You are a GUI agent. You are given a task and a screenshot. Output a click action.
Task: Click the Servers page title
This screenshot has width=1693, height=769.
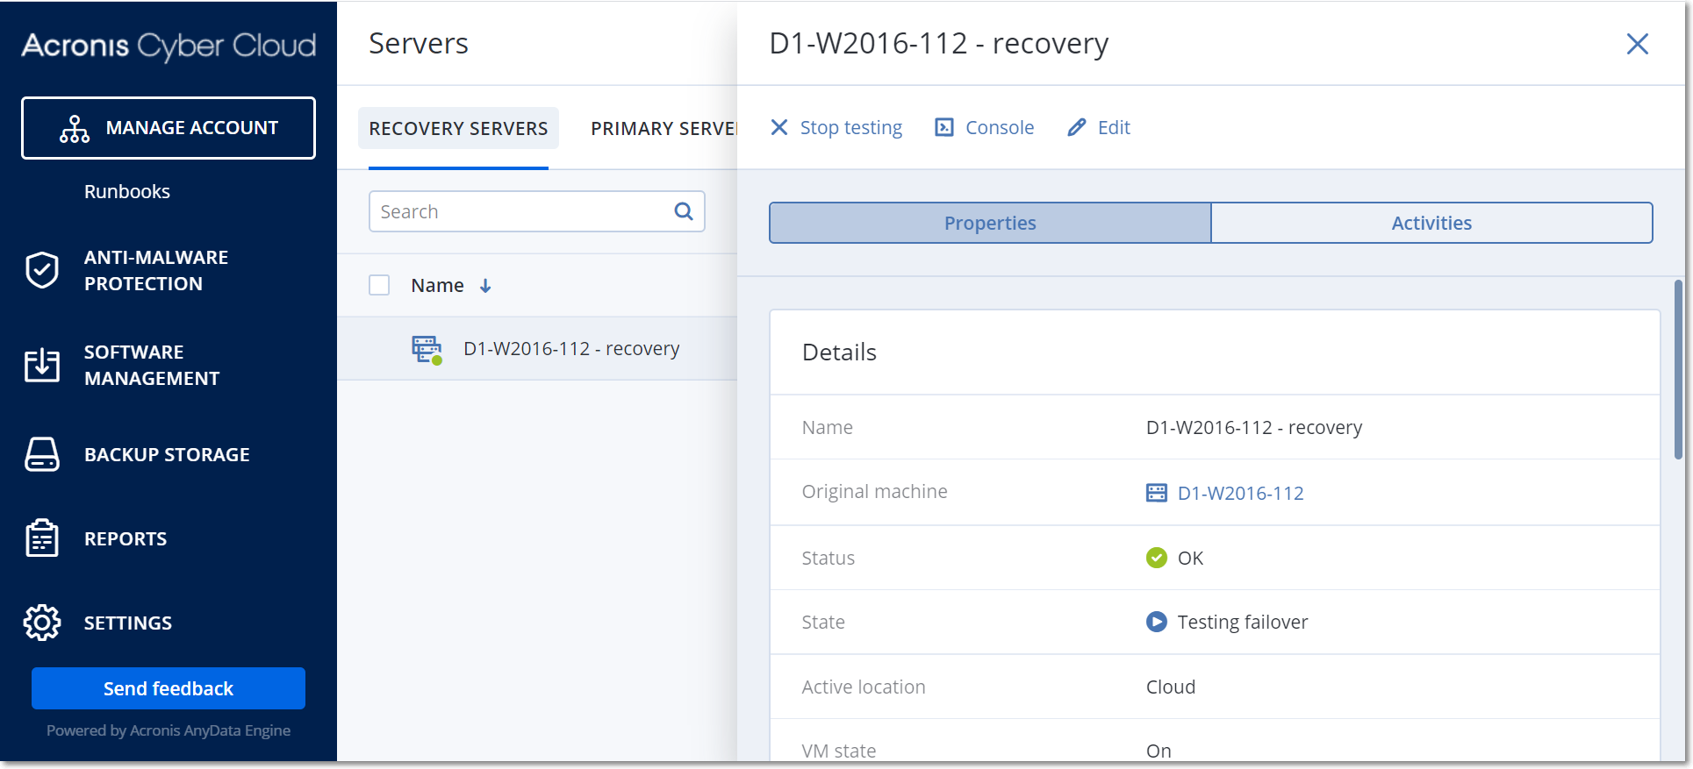(x=419, y=44)
